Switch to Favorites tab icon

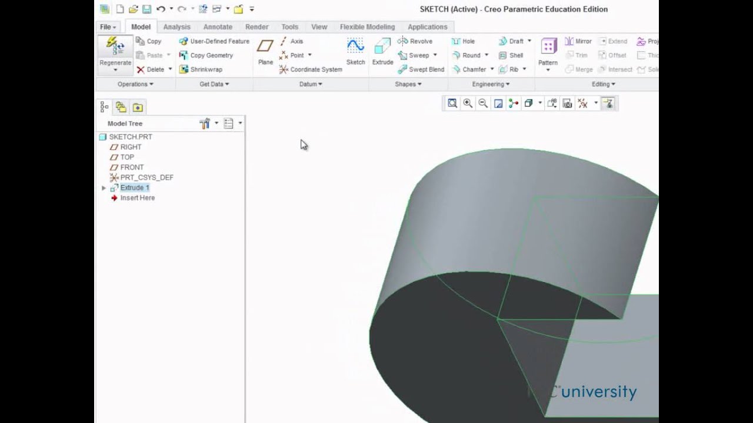(x=137, y=107)
